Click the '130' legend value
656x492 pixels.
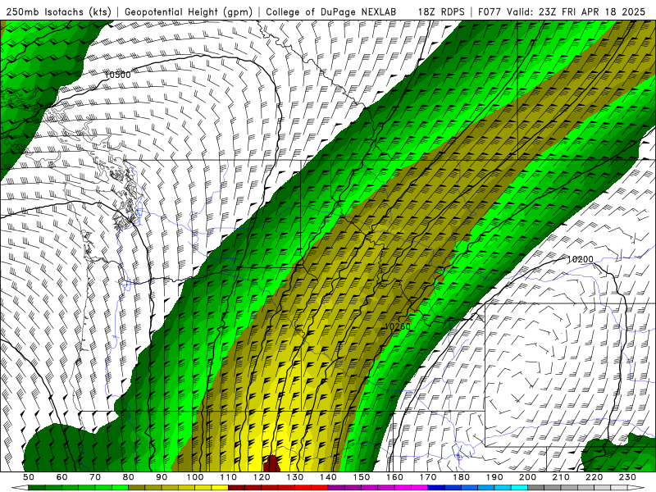coord(295,477)
